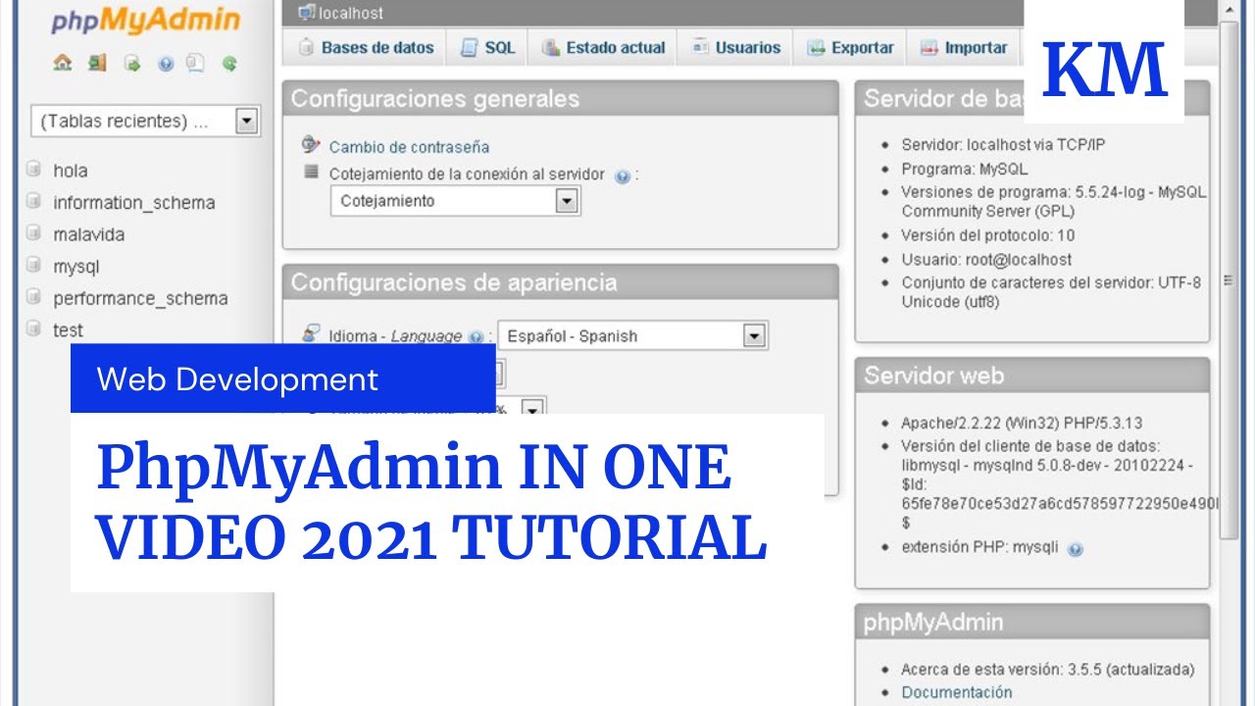Click help icon next to Cotejamiento label
Image resolution: width=1255 pixels, height=706 pixels.
coord(622,176)
